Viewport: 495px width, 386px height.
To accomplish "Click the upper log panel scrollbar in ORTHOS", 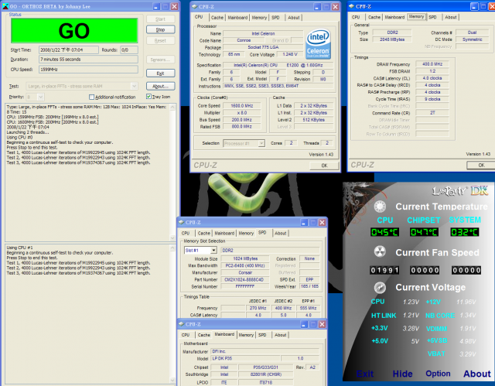I will point(172,172).
